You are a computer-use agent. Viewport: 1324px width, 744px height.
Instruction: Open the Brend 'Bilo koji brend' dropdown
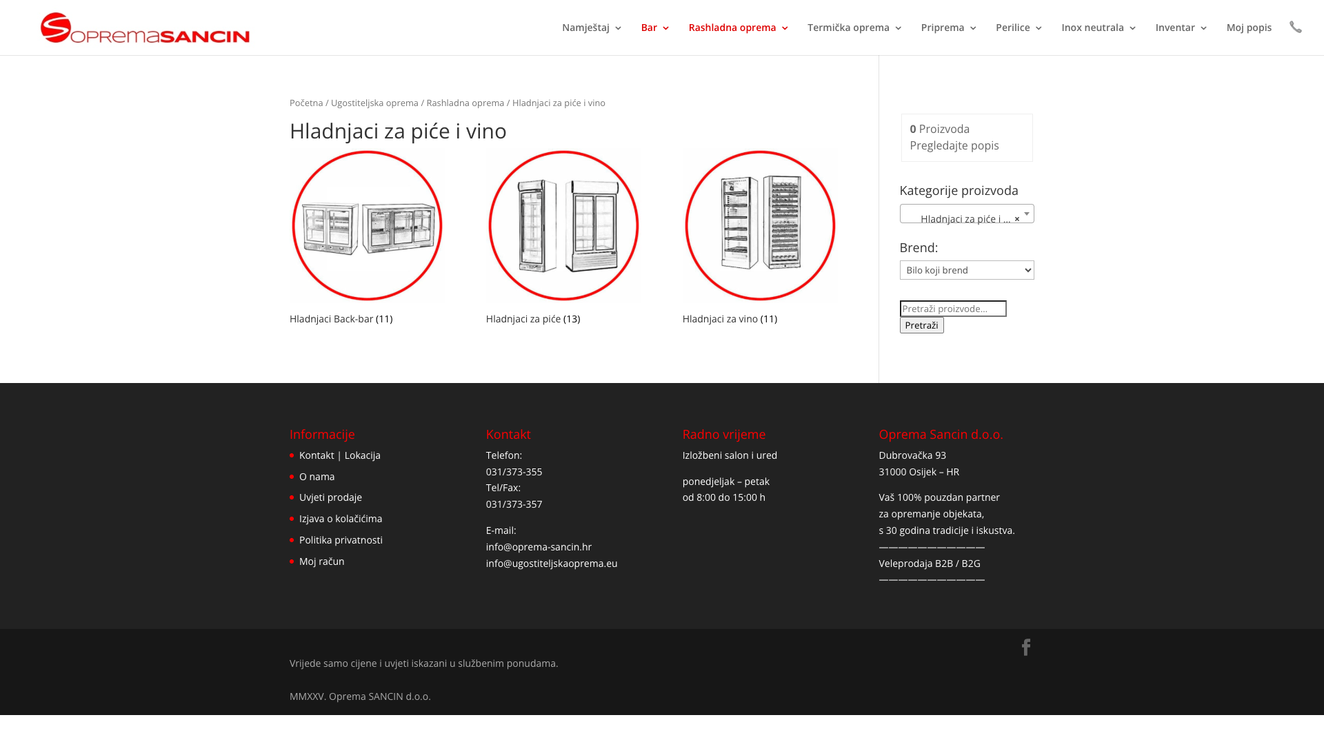tap(966, 270)
